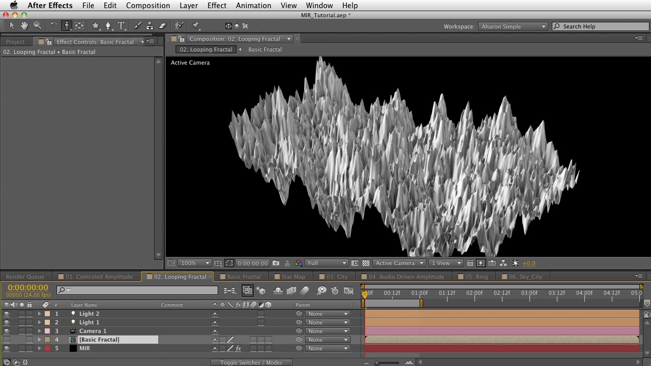Image resolution: width=651 pixels, height=366 pixels.
Task: Toggle the transparency grid in viewer
Action: [366, 263]
